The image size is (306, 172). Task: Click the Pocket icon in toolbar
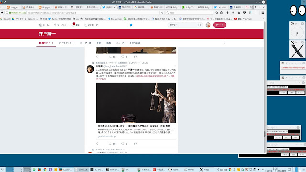click(244, 13)
